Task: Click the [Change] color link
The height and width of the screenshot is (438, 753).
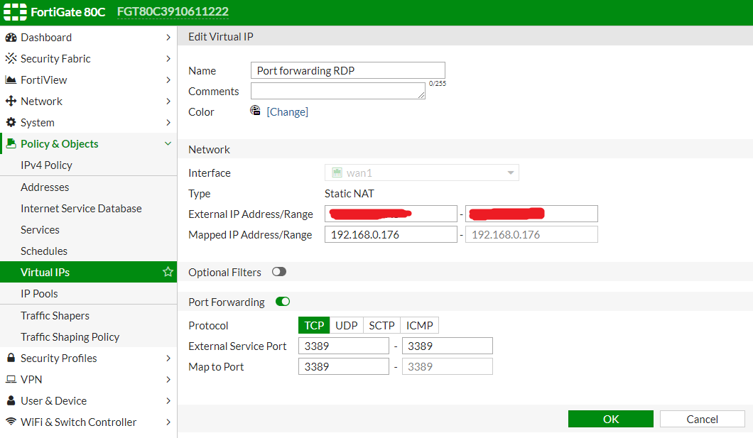Action: pos(287,111)
